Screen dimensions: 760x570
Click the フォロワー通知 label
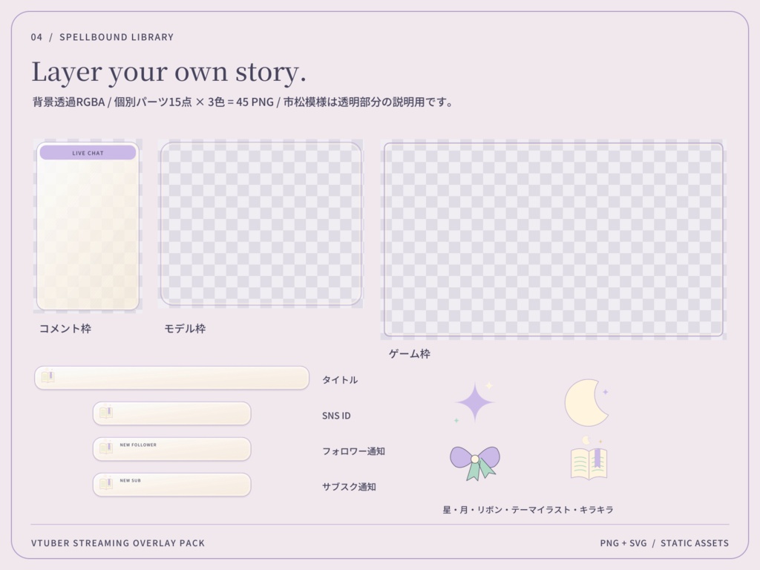point(354,451)
